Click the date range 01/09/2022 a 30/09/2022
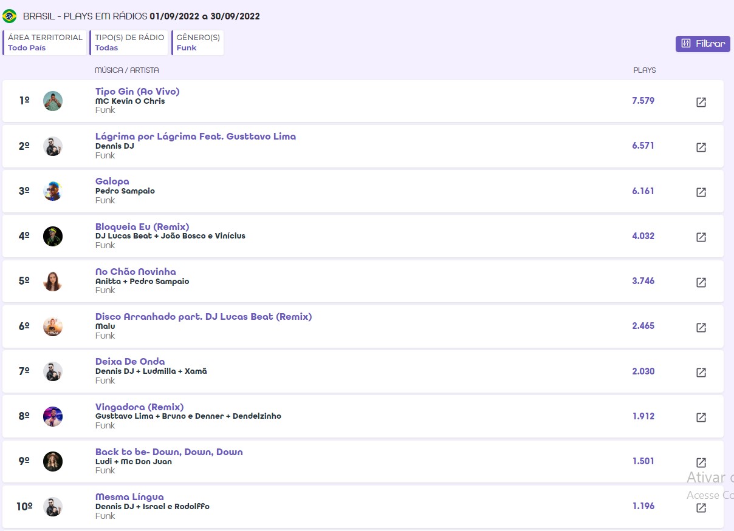The height and width of the screenshot is (531, 734). click(x=205, y=16)
